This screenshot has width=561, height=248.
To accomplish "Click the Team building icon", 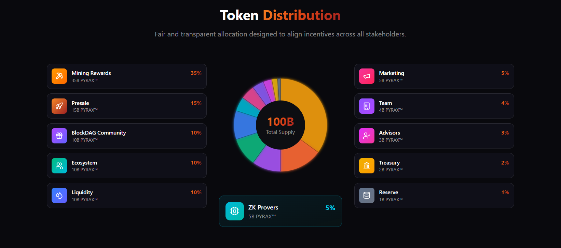I will point(367,106).
